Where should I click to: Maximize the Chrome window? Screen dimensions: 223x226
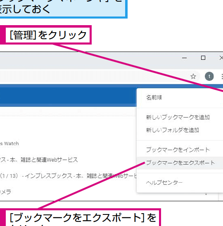tap(203, 58)
